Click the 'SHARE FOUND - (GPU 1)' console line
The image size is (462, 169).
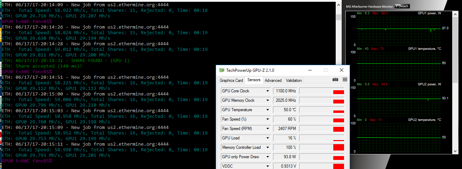[x=66, y=61]
